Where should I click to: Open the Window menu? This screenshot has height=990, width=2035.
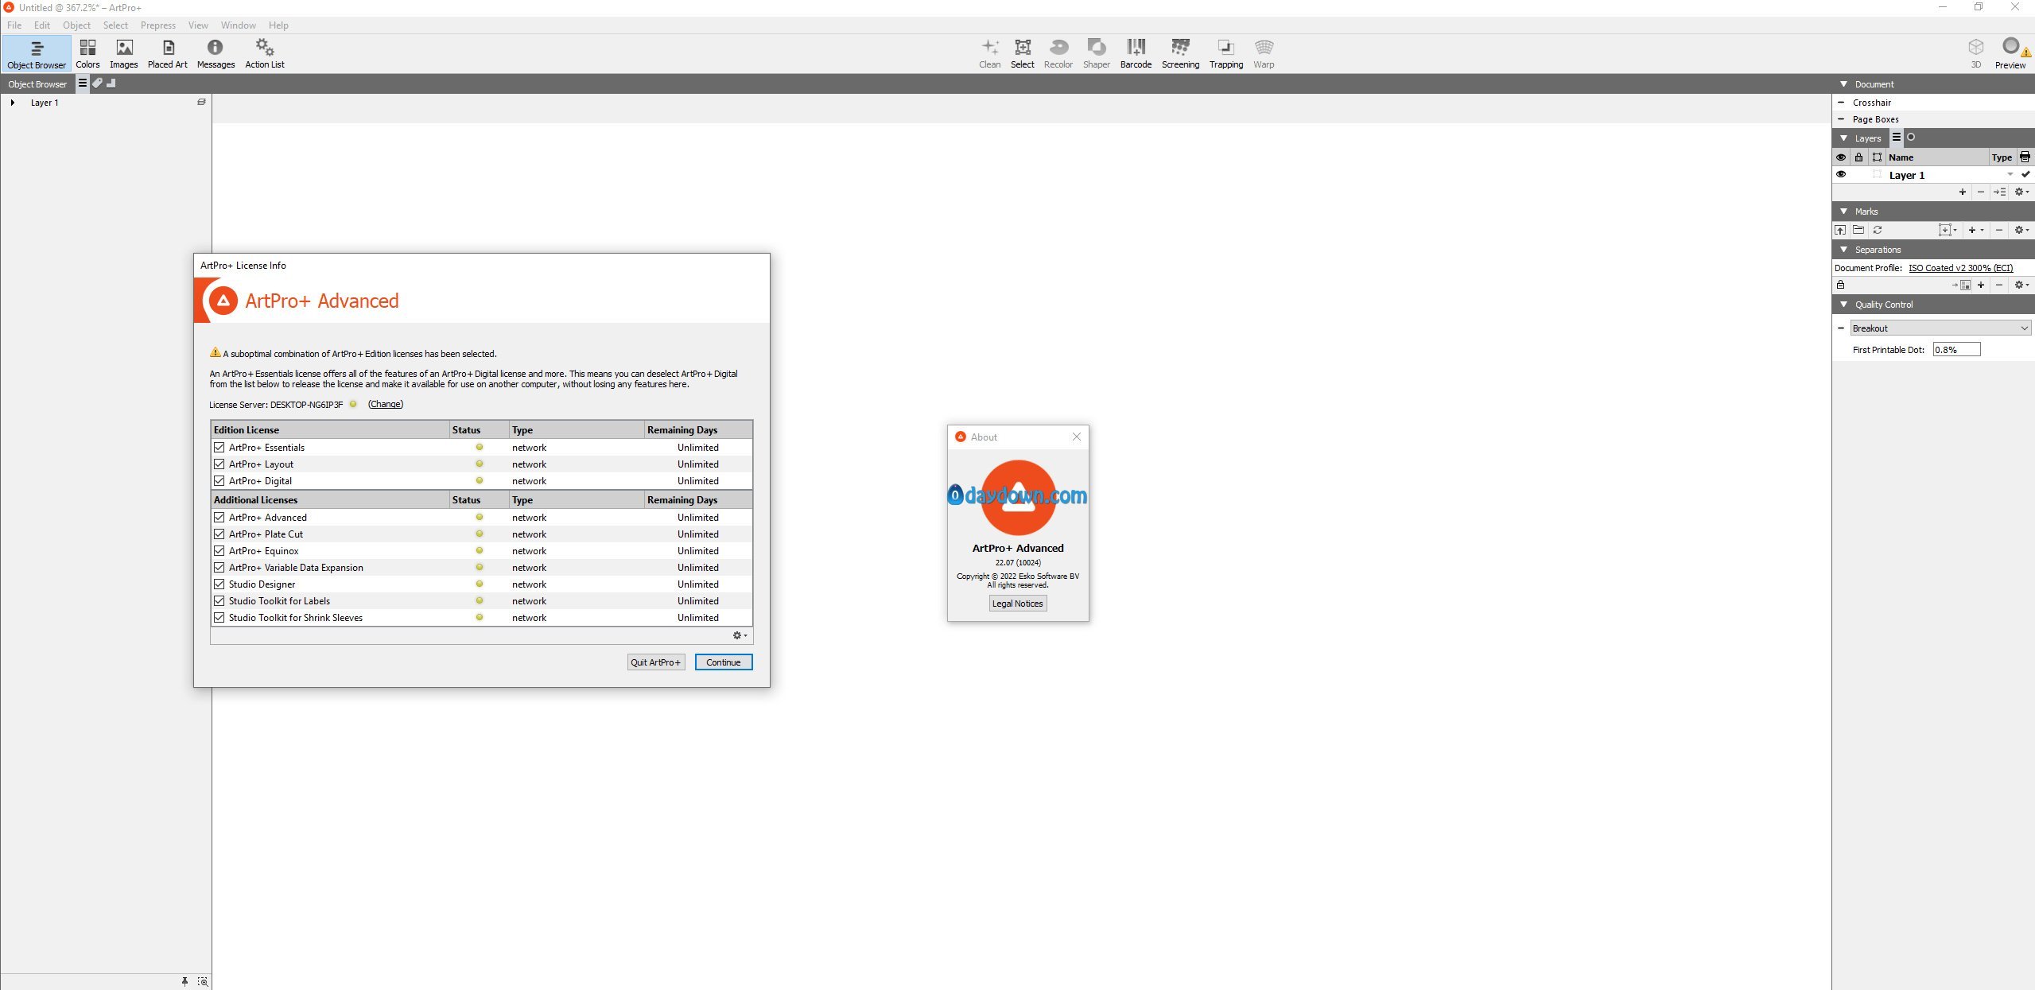click(238, 25)
